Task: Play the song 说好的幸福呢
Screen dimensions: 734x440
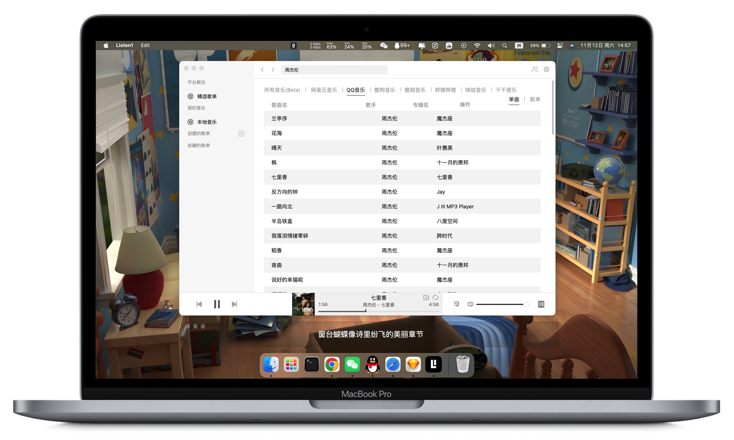Action: [287, 280]
